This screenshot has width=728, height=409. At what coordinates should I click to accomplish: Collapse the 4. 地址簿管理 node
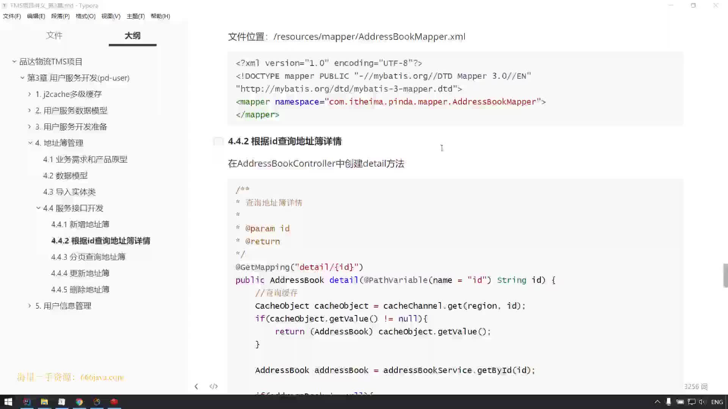point(30,143)
